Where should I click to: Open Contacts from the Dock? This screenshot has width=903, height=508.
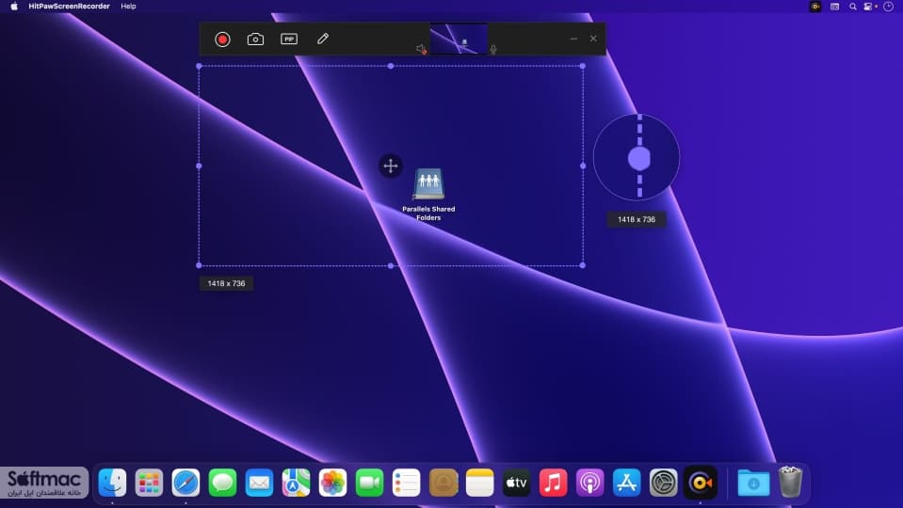tap(443, 482)
